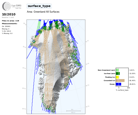Click the Cryo-TEMPO Land Ice wordmark
The image size is (138, 115).
[x=16, y=6]
